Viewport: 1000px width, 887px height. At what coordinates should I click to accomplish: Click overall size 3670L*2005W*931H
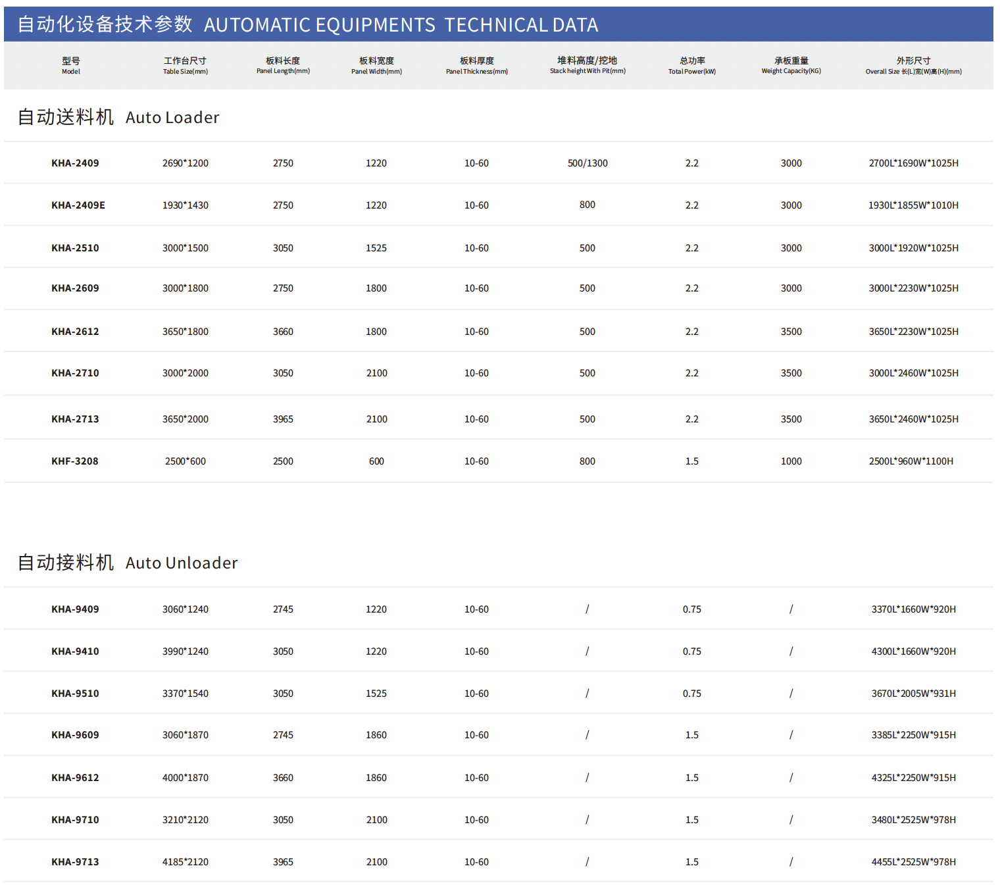click(x=914, y=694)
